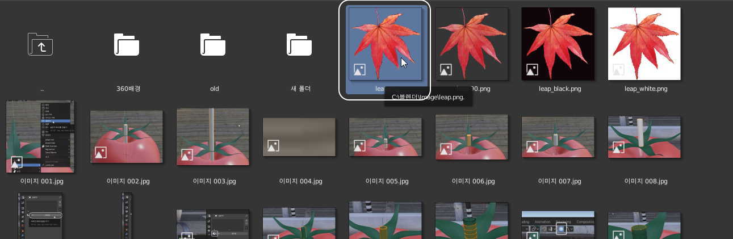The width and height of the screenshot is (733, 239).
Task: Select thumbnail showing the Animation workspace tabs
Action: (x=558, y=225)
